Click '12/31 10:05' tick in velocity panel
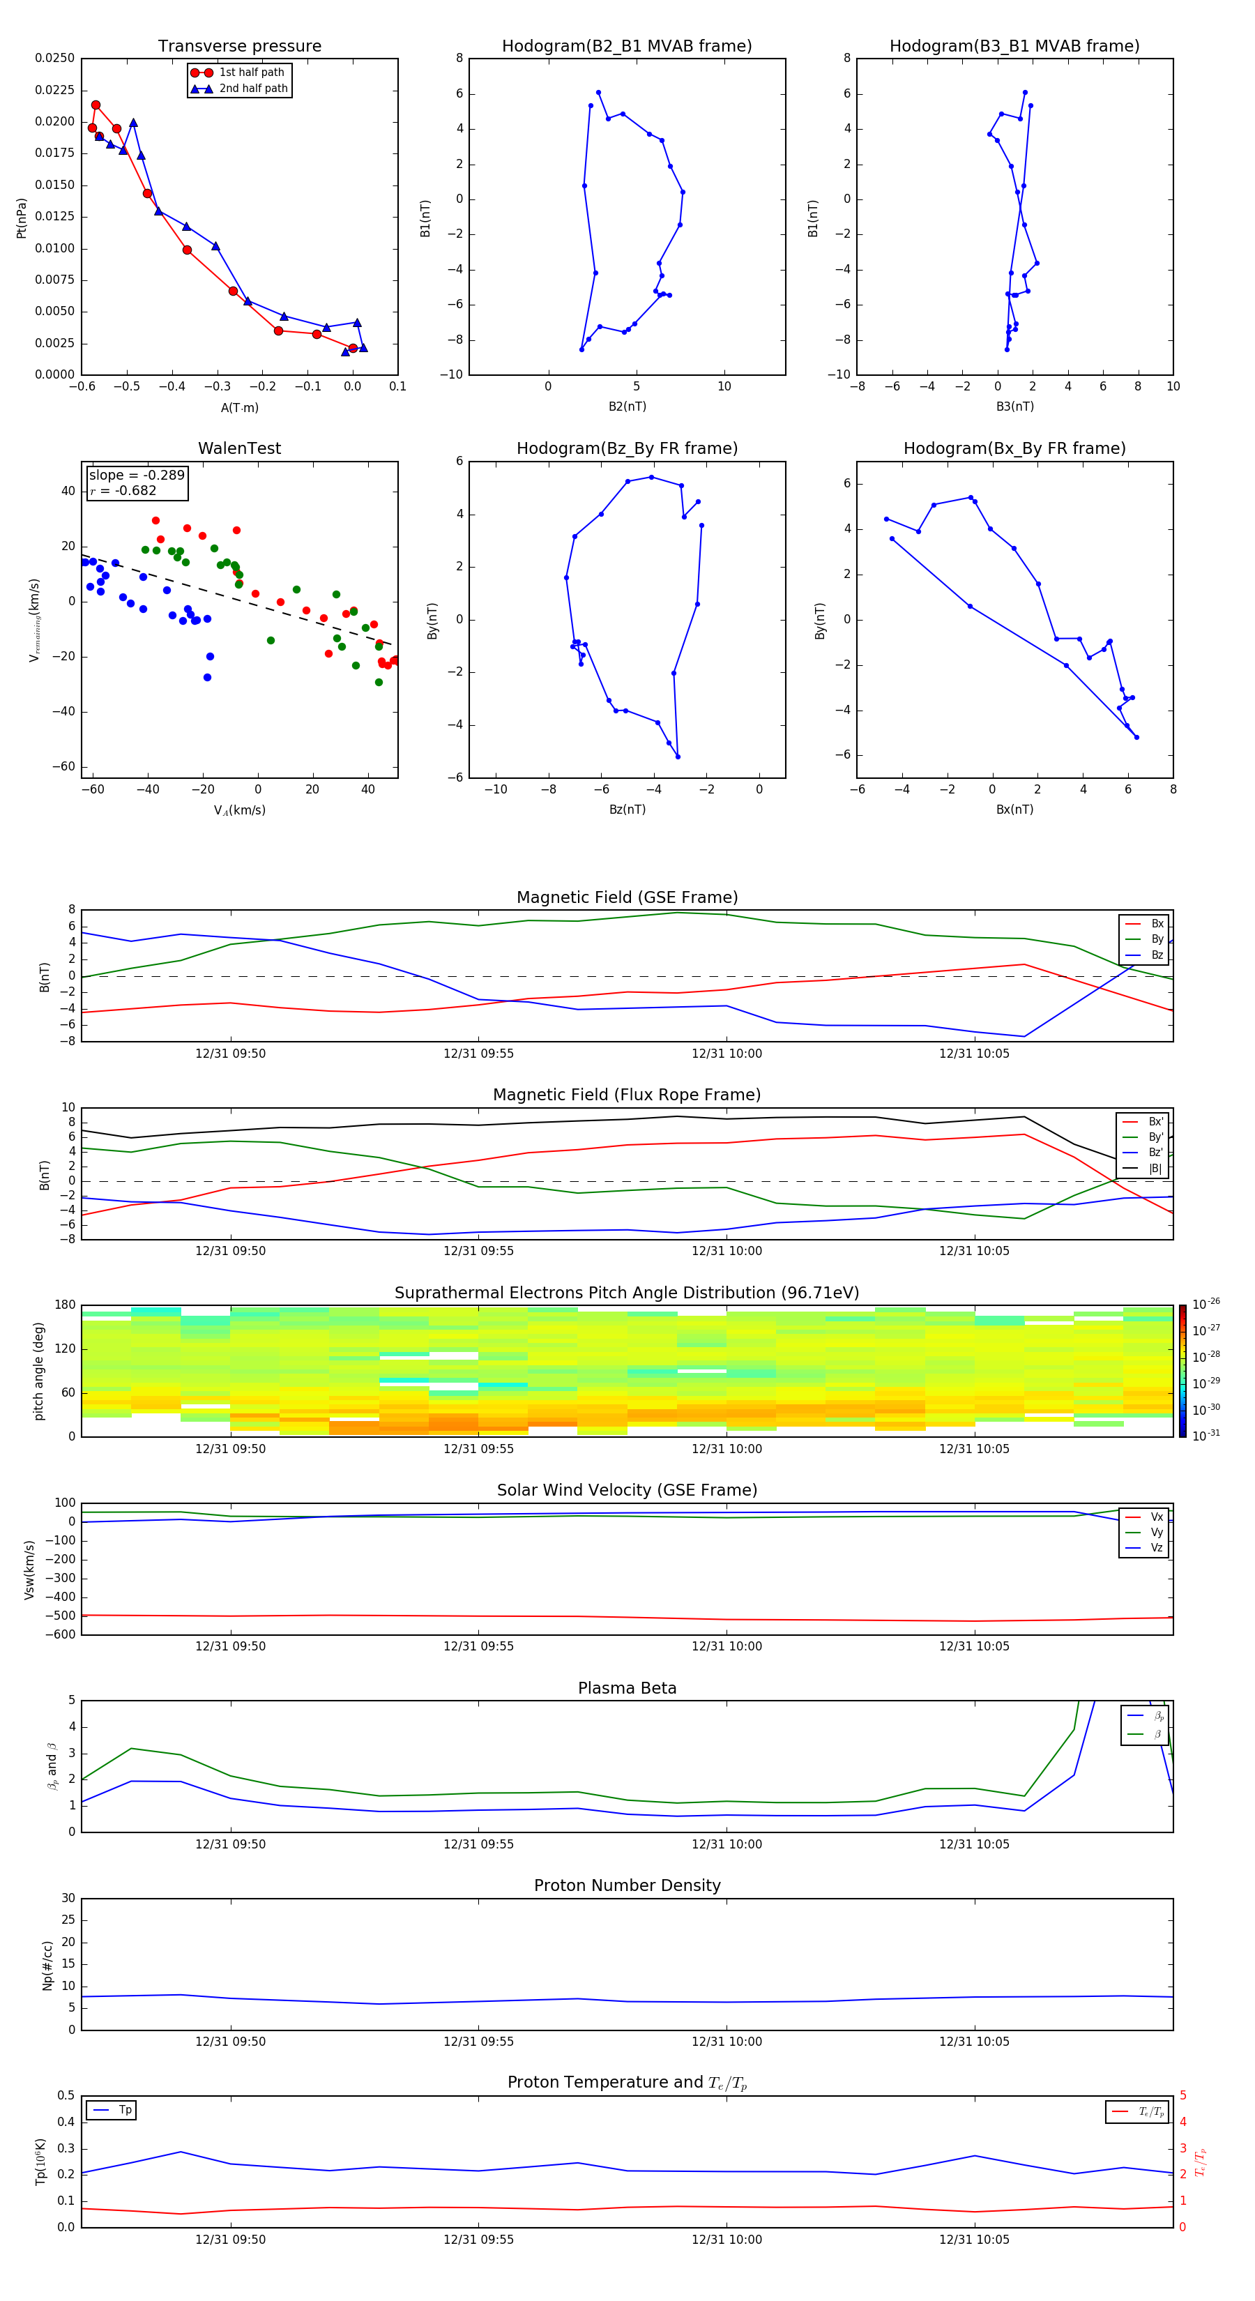 click(x=975, y=1646)
